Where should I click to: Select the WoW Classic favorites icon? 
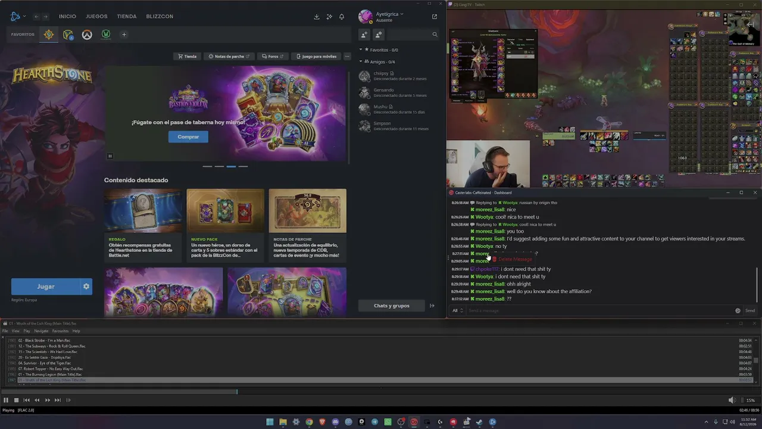pyautogui.click(x=106, y=35)
